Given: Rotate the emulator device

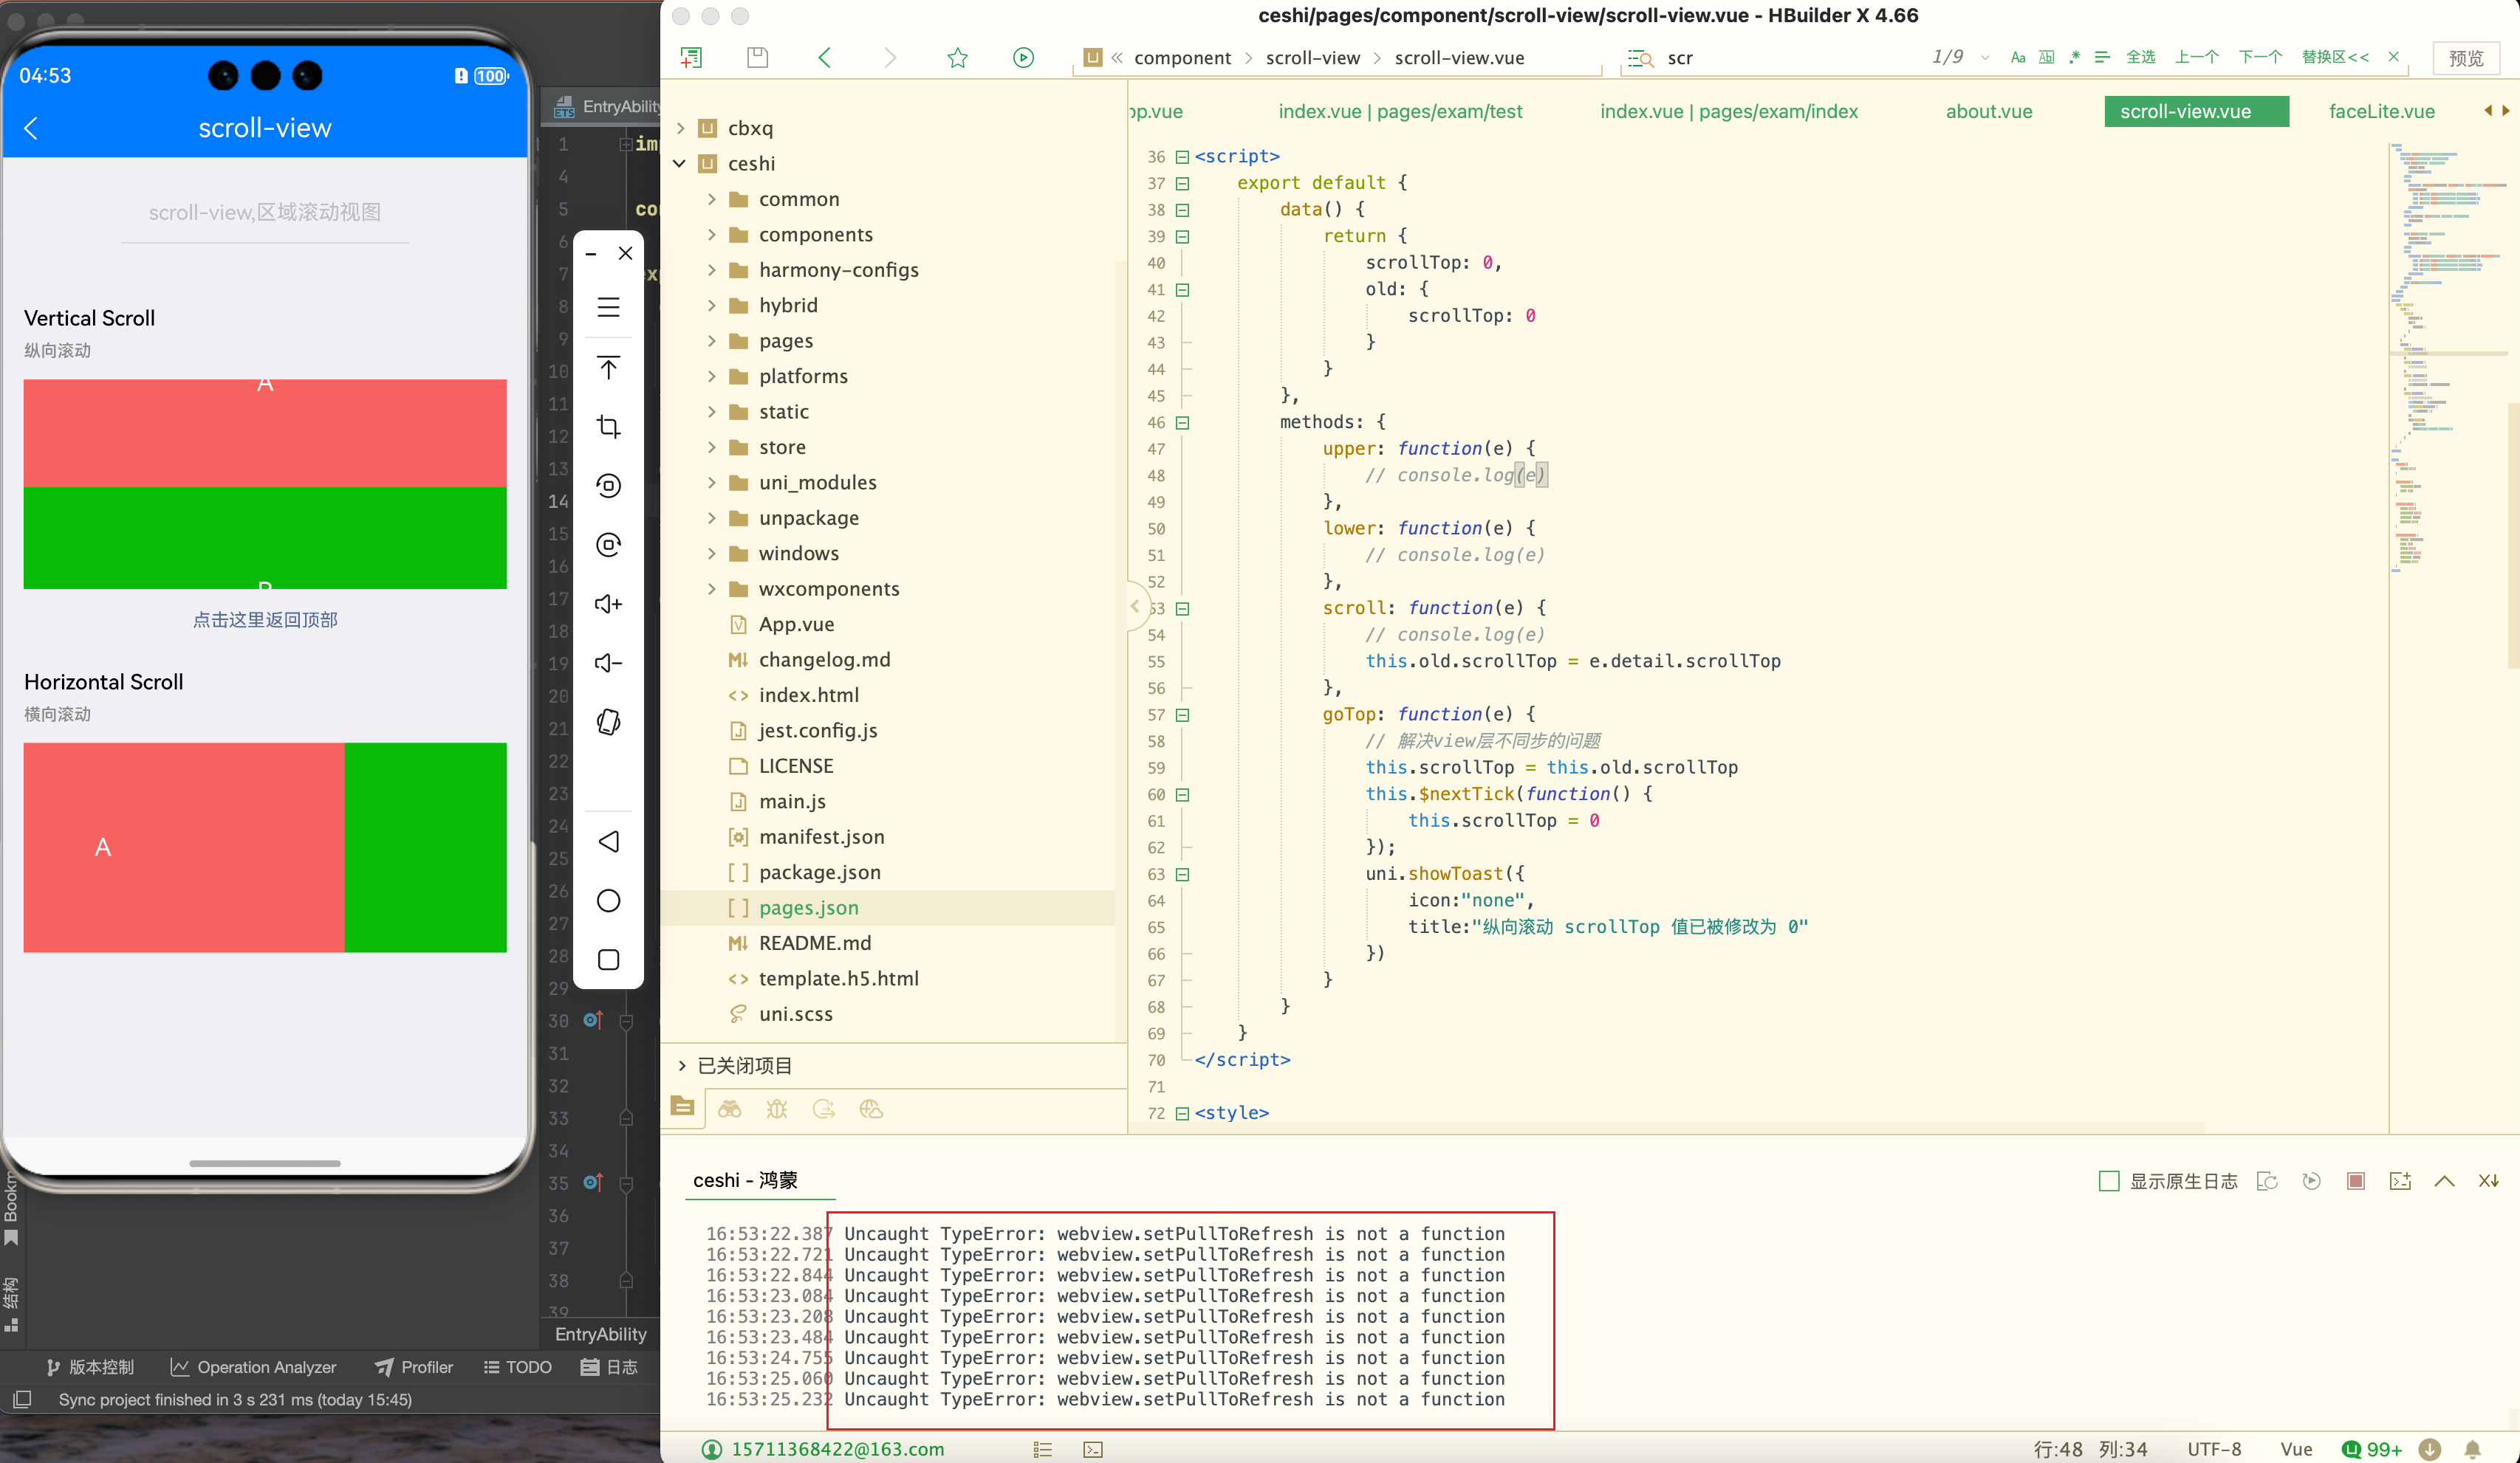Looking at the screenshot, I should pyautogui.click(x=609, y=723).
